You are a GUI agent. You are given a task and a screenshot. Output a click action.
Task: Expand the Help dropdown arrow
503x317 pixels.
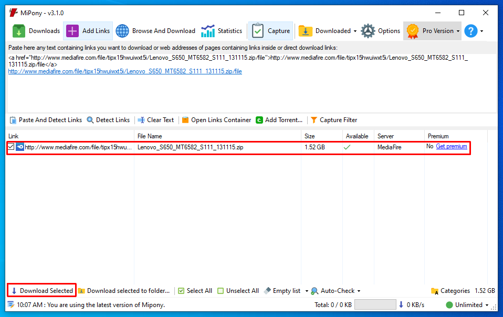(x=481, y=31)
